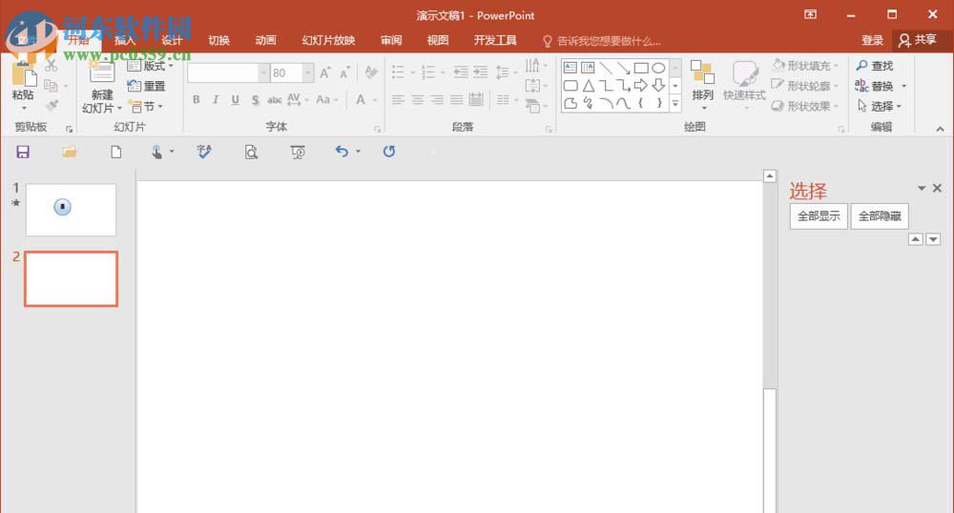
Task: Click 全部显示 button in selection pane
Action: 819,215
